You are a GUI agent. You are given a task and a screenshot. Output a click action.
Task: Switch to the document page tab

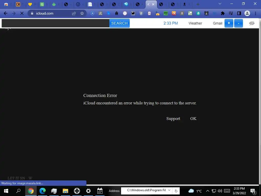[90, 4]
